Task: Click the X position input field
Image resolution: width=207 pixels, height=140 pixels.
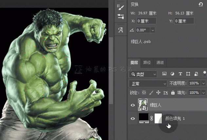Action: (146, 21)
